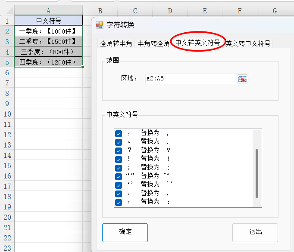Click cell with 二季度：【1500件】
Screen dimensions: 294x252
tap(48, 41)
